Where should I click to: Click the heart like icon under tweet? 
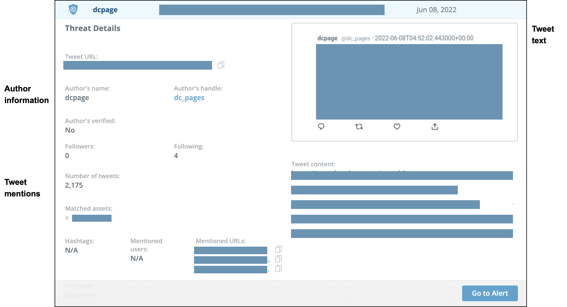pyautogui.click(x=397, y=127)
